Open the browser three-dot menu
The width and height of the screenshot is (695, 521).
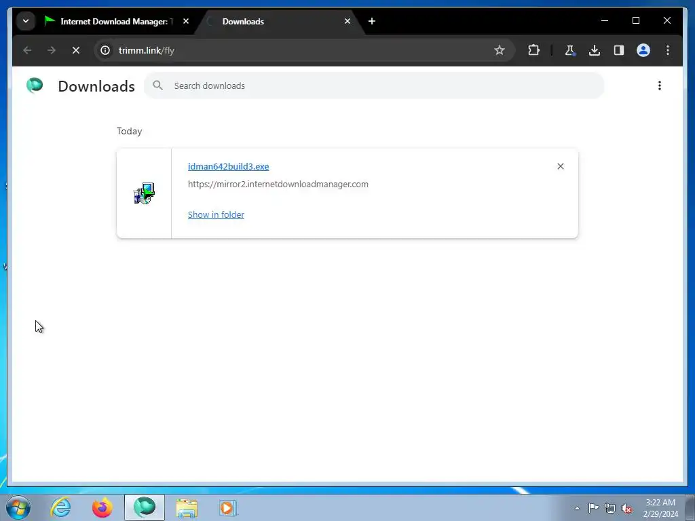pos(668,50)
